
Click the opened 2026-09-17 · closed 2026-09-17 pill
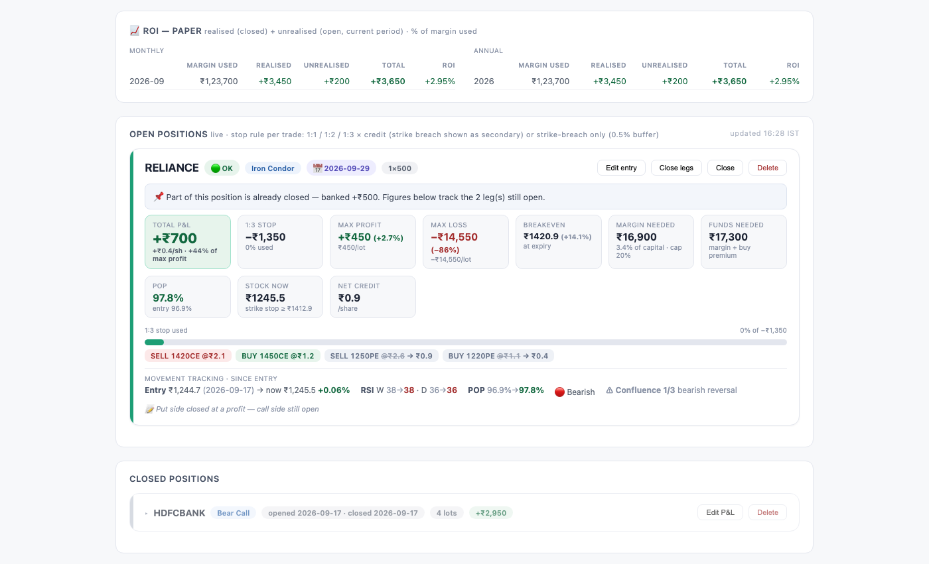[x=343, y=513]
